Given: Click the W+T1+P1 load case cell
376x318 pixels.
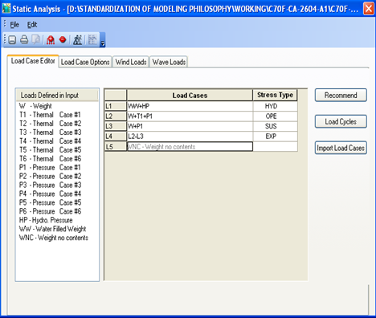Looking at the screenshot, I should 190,116.
